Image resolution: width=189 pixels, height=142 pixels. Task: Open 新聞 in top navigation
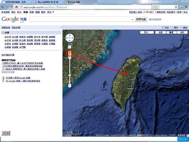[x=32, y=12]
